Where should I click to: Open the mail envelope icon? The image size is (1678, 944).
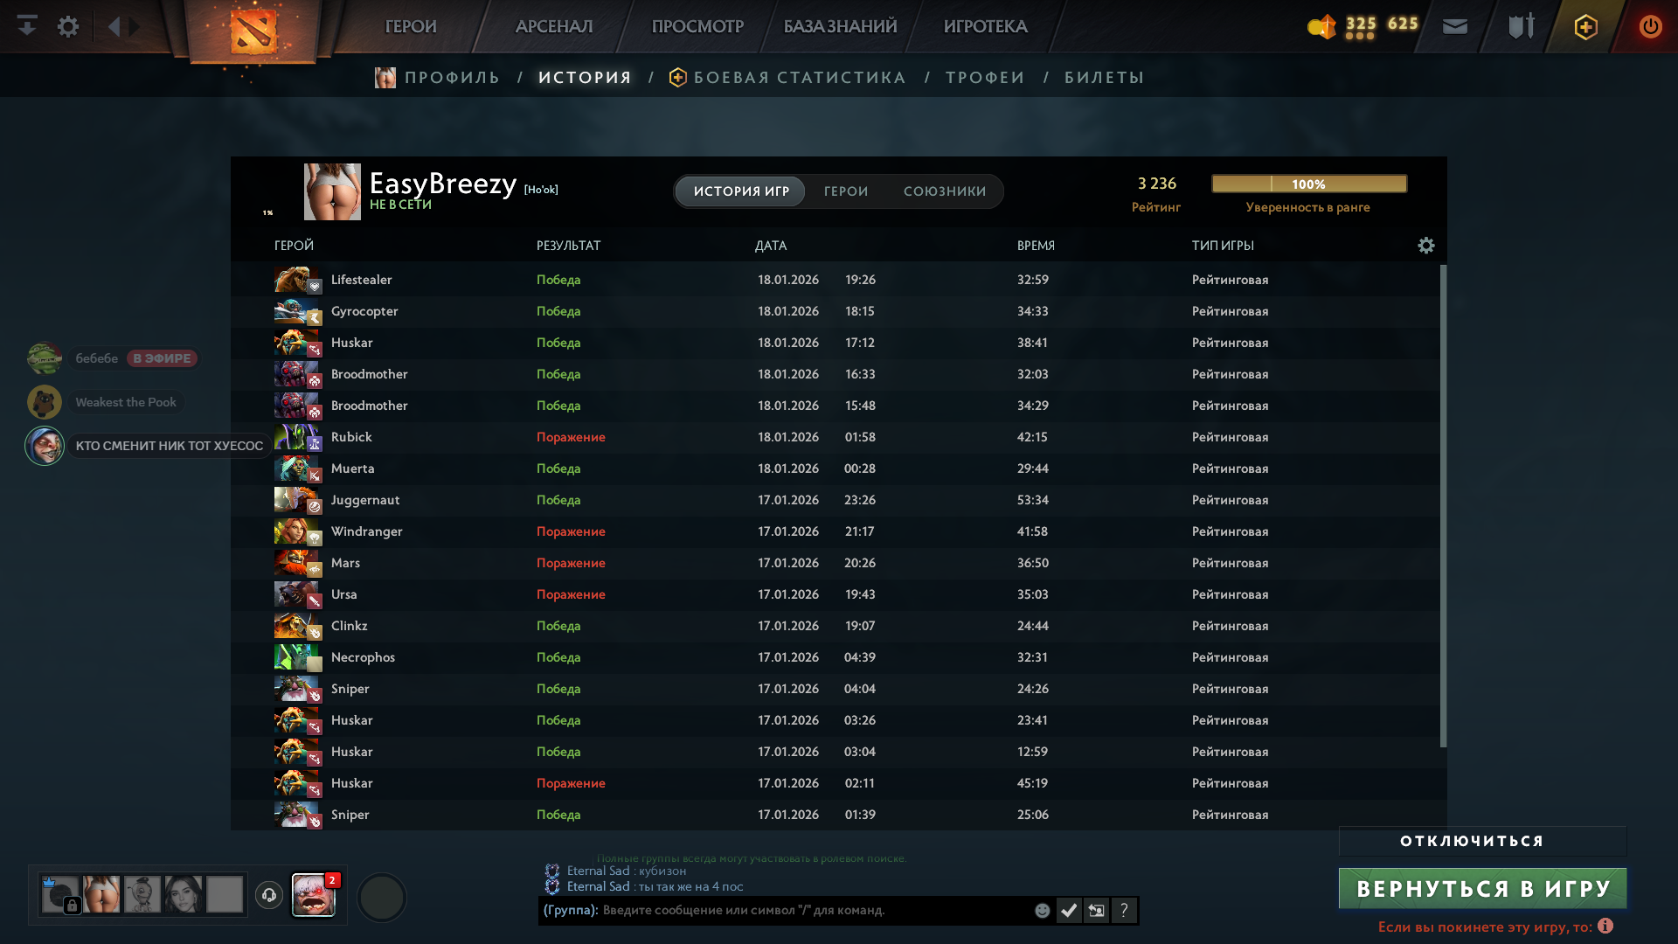point(1455,26)
